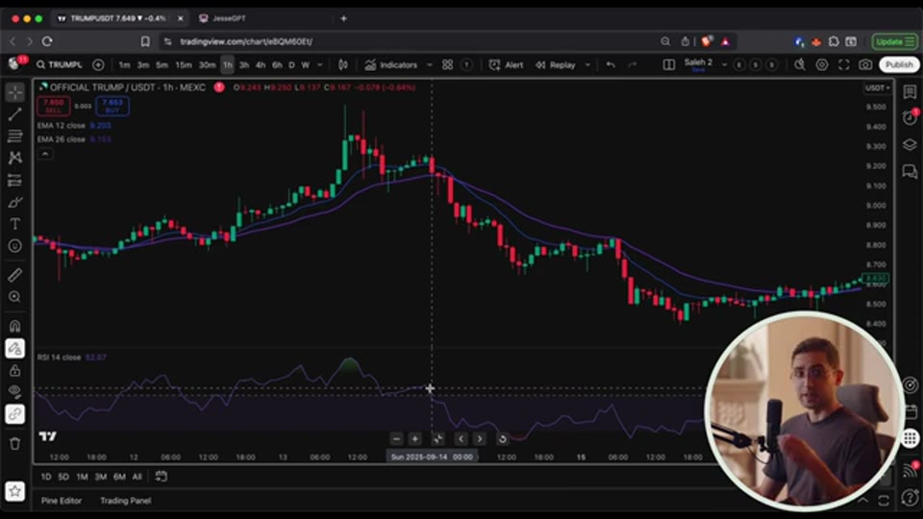
Task: Select the 30m timeframe
Action: coord(208,64)
